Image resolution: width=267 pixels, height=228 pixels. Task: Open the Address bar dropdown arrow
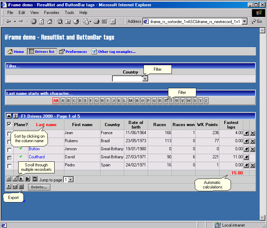coord(245,21)
